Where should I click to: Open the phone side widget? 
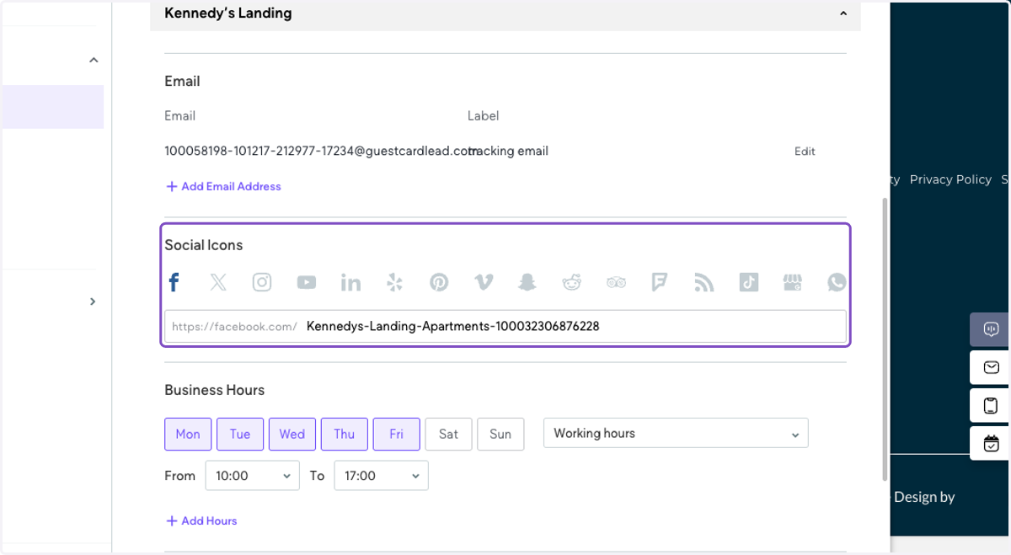click(x=991, y=405)
